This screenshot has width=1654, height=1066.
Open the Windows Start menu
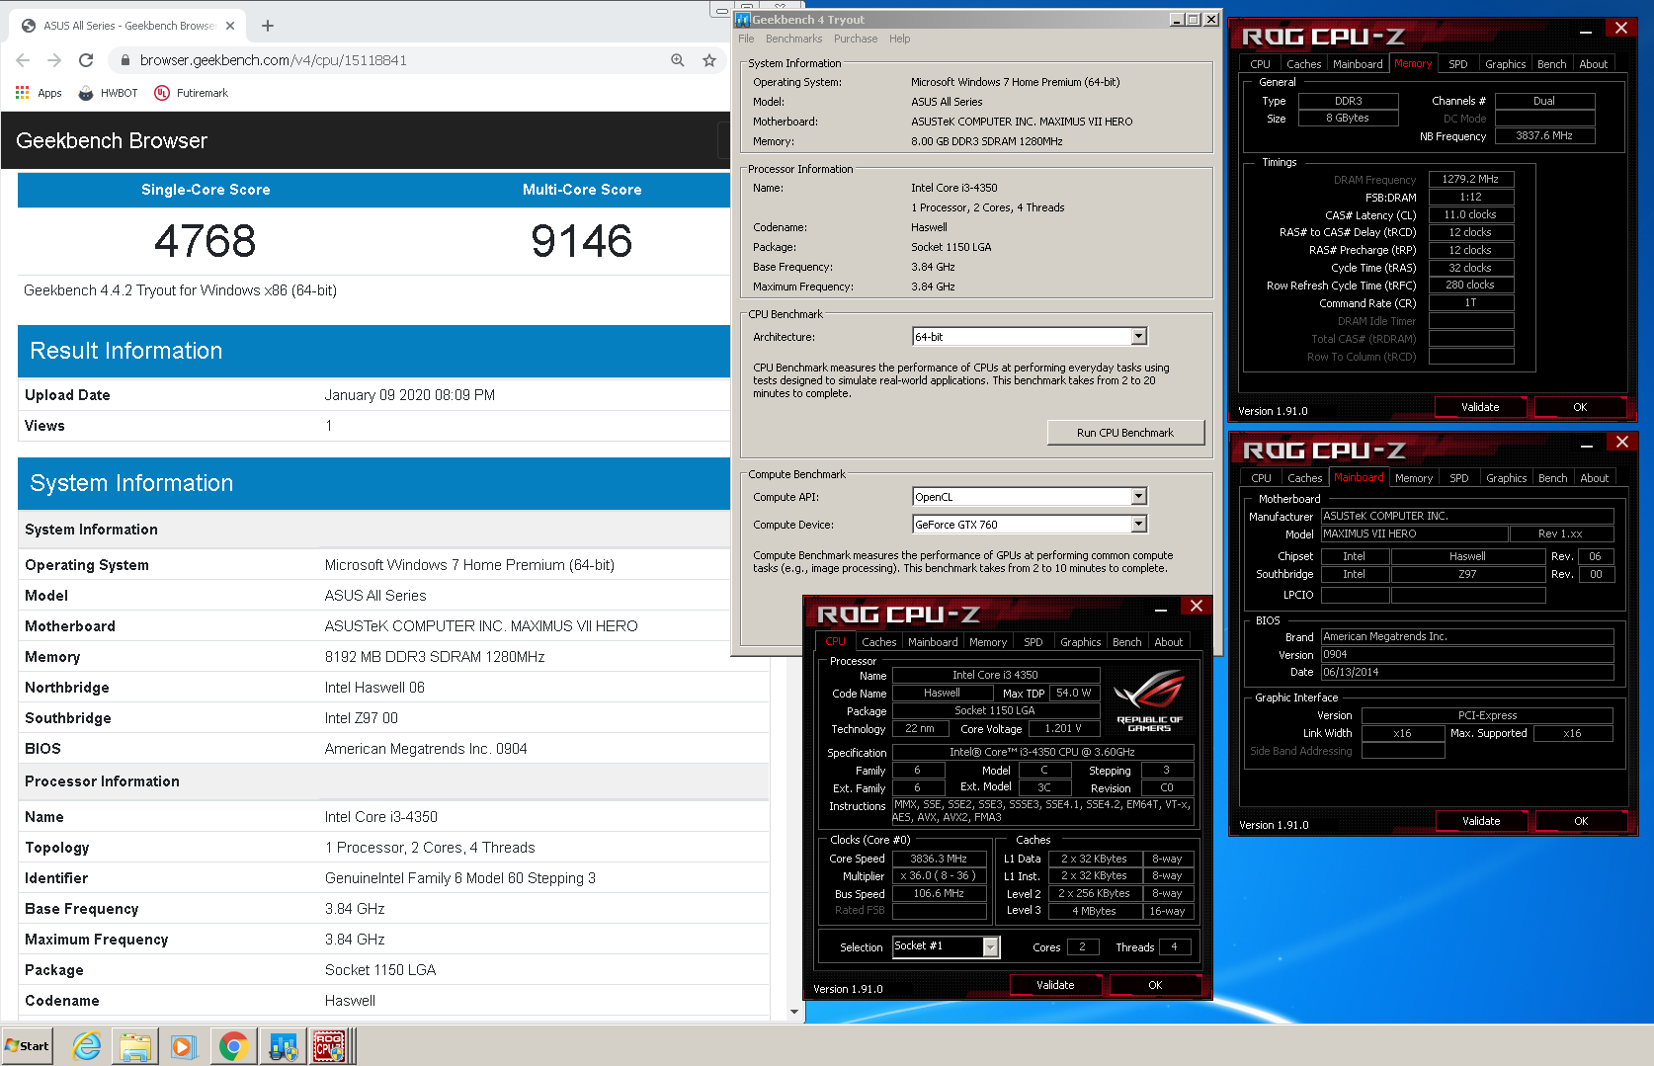click(x=27, y=1046)
